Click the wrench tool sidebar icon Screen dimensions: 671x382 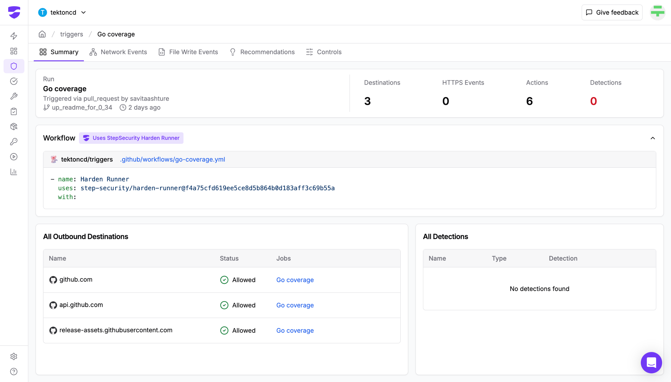(14, 96)
